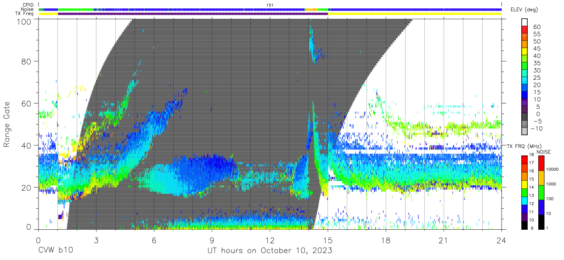564x260 pixels.
Task: Click the 40 tick label on Range Gate axis
Action: tap(27, 145)
